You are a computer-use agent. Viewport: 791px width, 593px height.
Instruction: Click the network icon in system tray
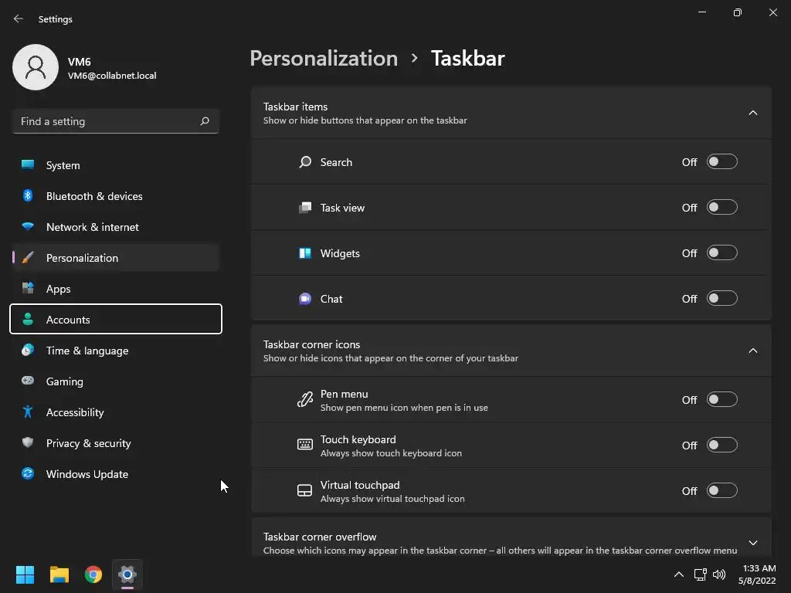(x=700, y=574)
